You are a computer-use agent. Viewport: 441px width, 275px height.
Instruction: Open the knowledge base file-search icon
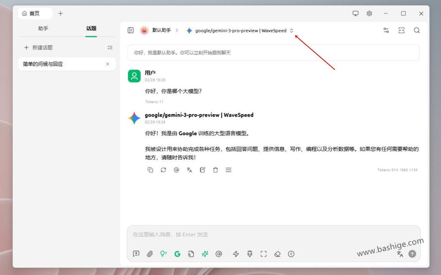pyautogui.click(x=191, y=254)
